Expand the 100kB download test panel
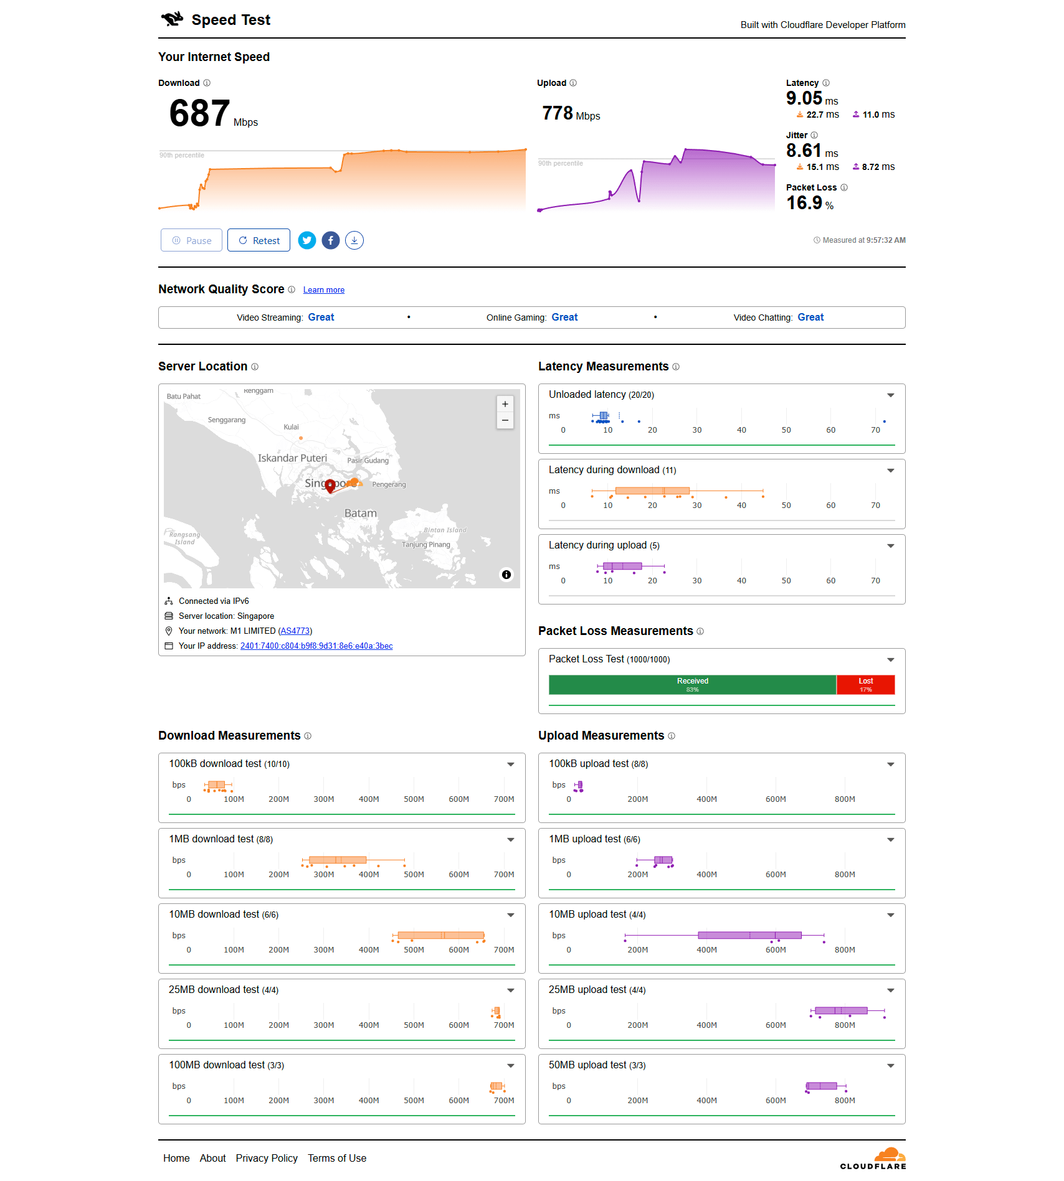 coord(511,765)
